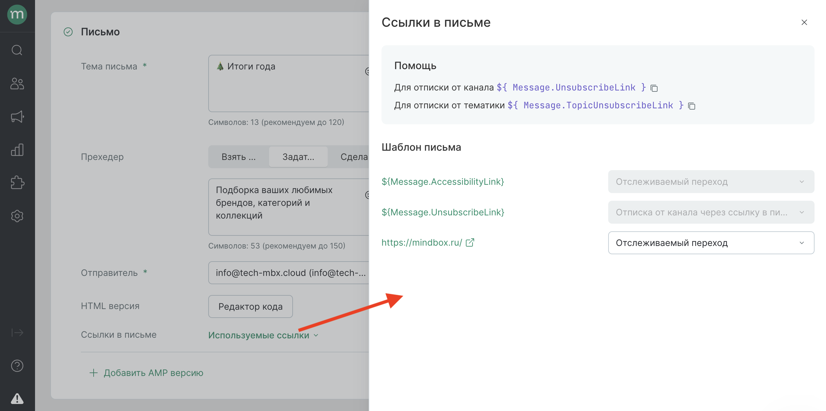The width and height of the screenshot is (826, 411).
Task: Click the emoji icon in preheader field
Action: tap(367, 195)
